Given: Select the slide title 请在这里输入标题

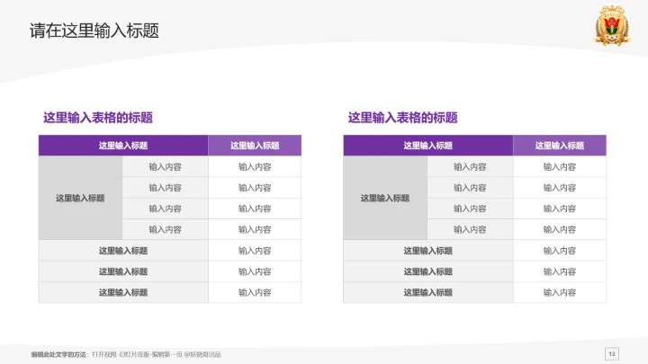Looking at the screenshot, I should tap(94, 31).
